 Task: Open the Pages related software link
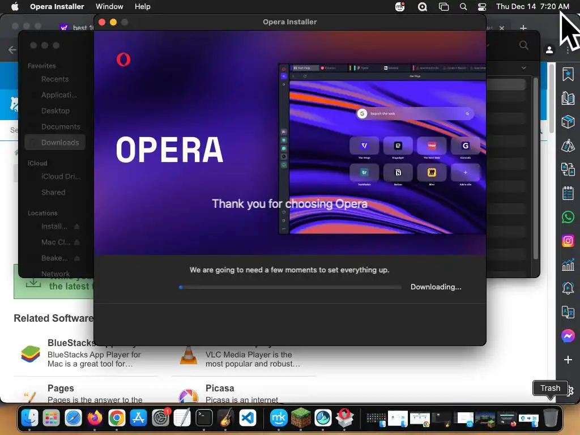(61, 388)
